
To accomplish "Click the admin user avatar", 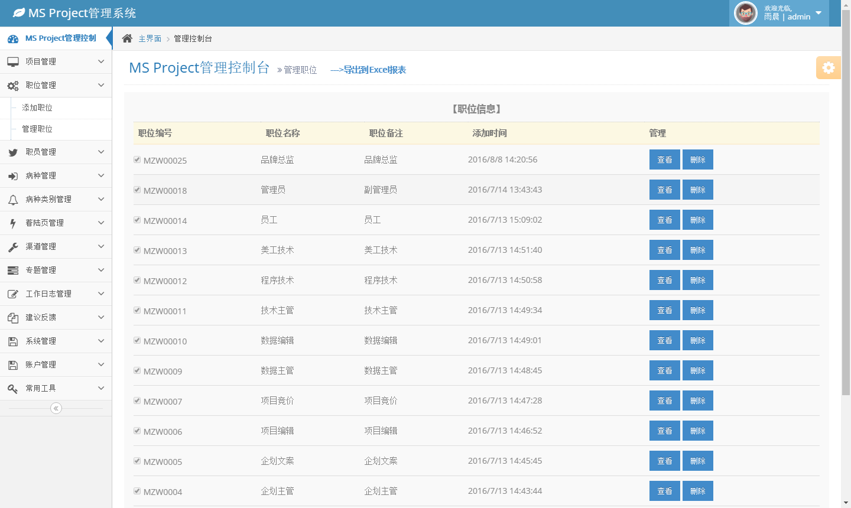I will [745, 13].
